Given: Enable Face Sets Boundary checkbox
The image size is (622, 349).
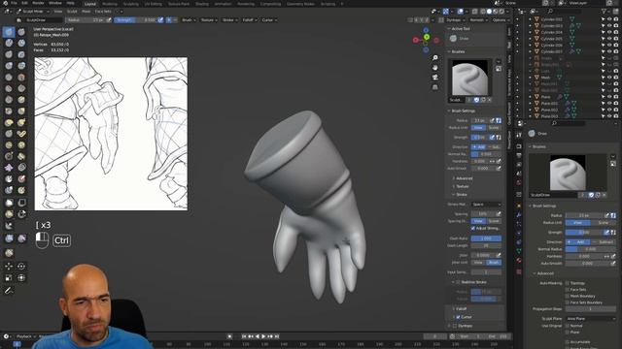Looking at the screenshot, I should [568, 302].
